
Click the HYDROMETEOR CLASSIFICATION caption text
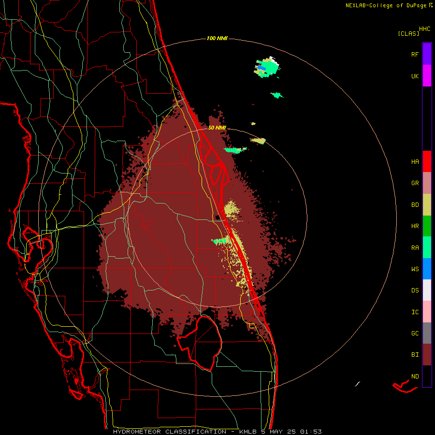[x=170, y=432]
